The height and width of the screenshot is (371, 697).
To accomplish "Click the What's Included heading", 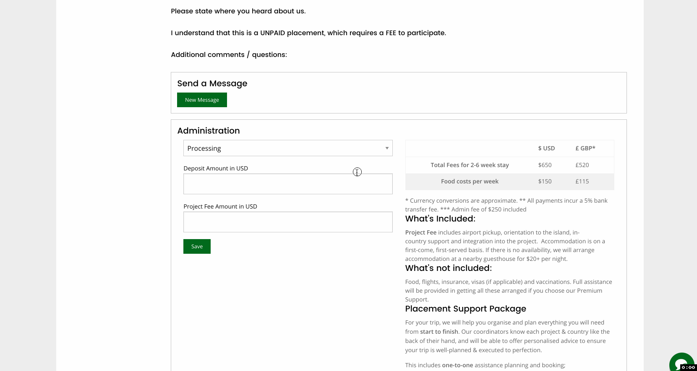I will pos(440,219).
